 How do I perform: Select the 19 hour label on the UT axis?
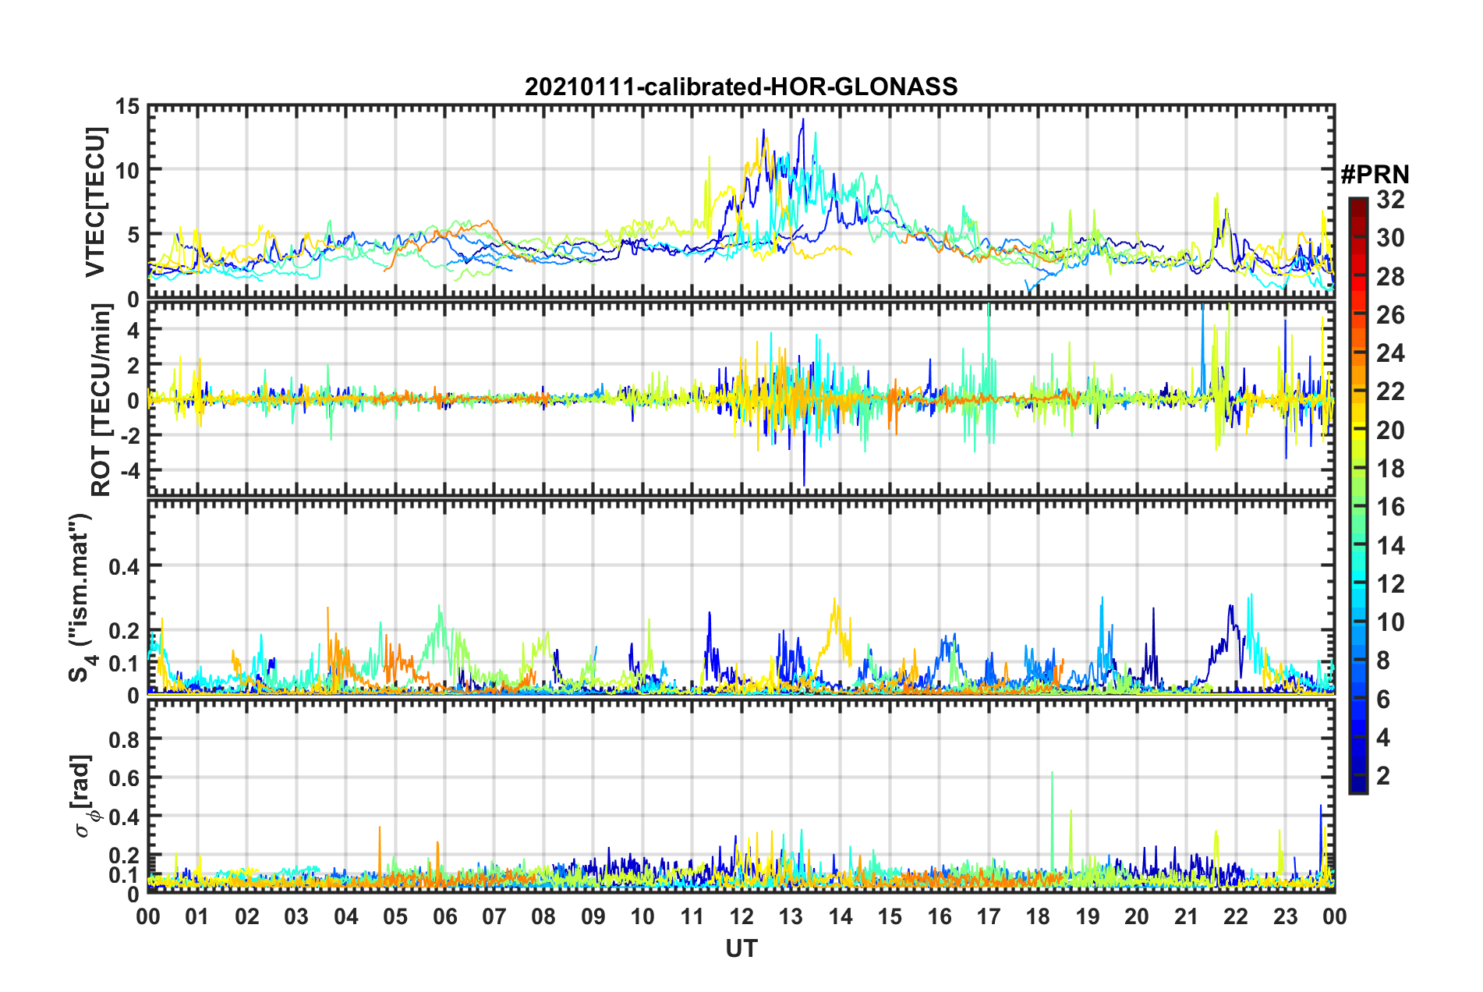coord(1088,916)
